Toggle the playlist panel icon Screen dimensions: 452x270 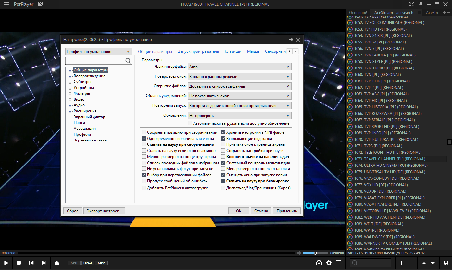coord(338,263)
